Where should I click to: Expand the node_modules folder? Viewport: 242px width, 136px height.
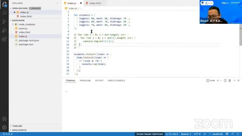pyautogui.click(x=13, y=24)
